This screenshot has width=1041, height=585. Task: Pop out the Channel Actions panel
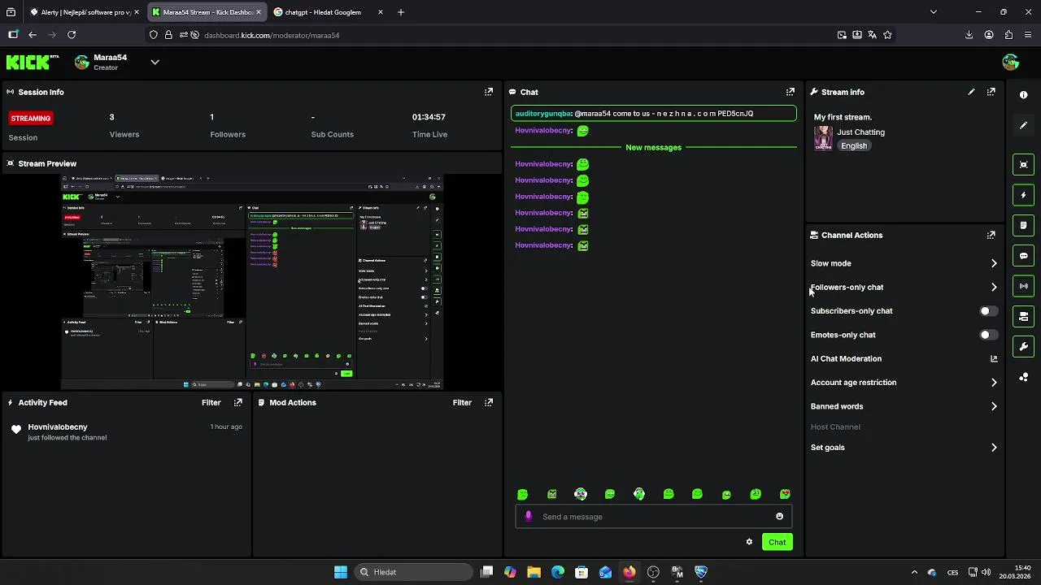click(x=991, y=235)
